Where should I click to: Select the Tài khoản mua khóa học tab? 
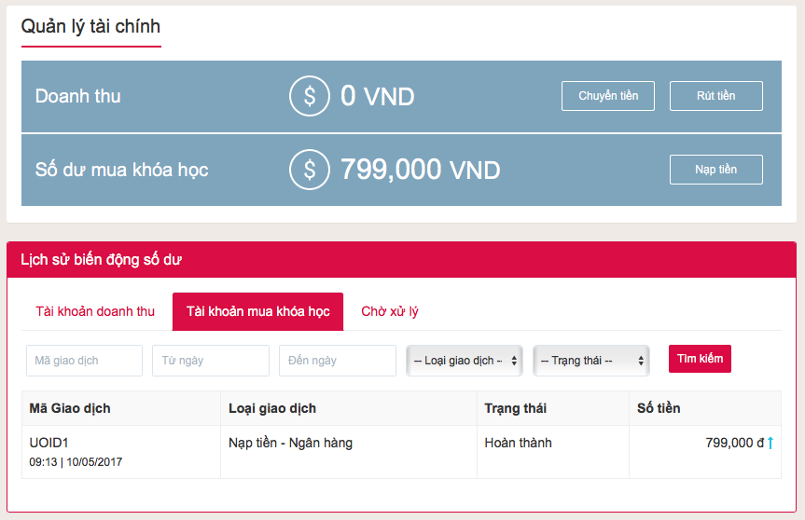(257, 311)
